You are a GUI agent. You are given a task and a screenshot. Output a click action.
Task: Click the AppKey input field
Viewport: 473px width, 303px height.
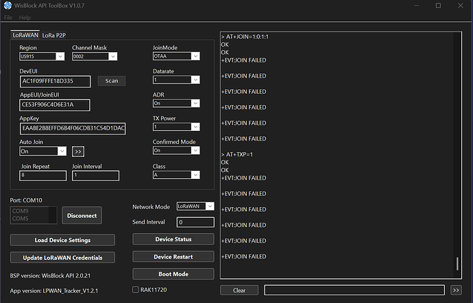pos(73,128)
